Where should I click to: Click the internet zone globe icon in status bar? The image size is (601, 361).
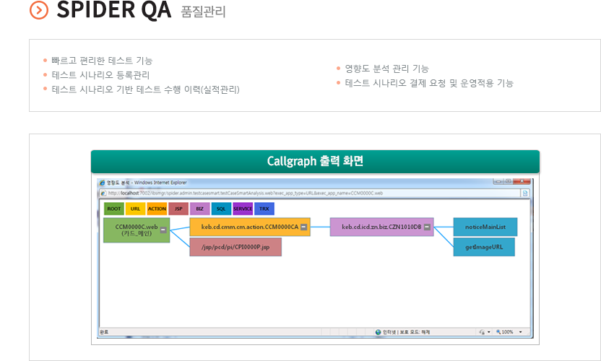[378, 332]
